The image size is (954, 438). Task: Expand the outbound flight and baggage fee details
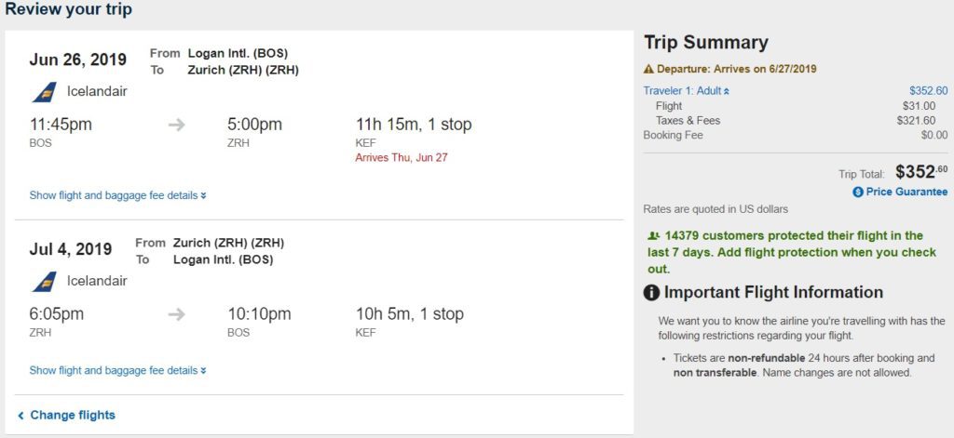[117, 195]
